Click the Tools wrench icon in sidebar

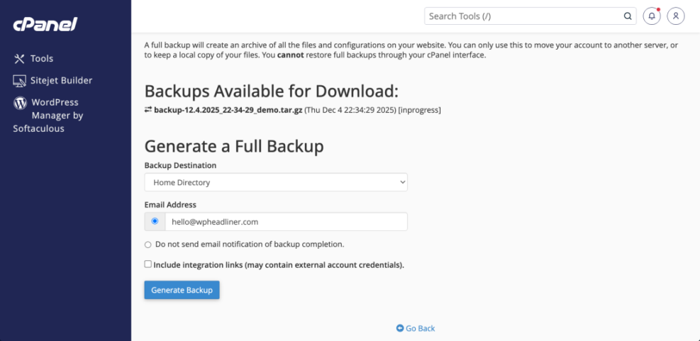coord(19,58)
